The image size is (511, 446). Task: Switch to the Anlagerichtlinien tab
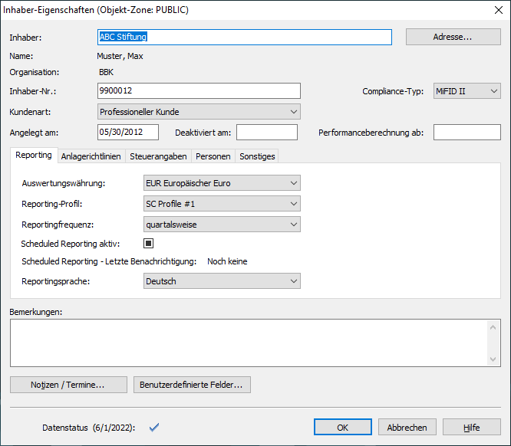pos(90,156)
